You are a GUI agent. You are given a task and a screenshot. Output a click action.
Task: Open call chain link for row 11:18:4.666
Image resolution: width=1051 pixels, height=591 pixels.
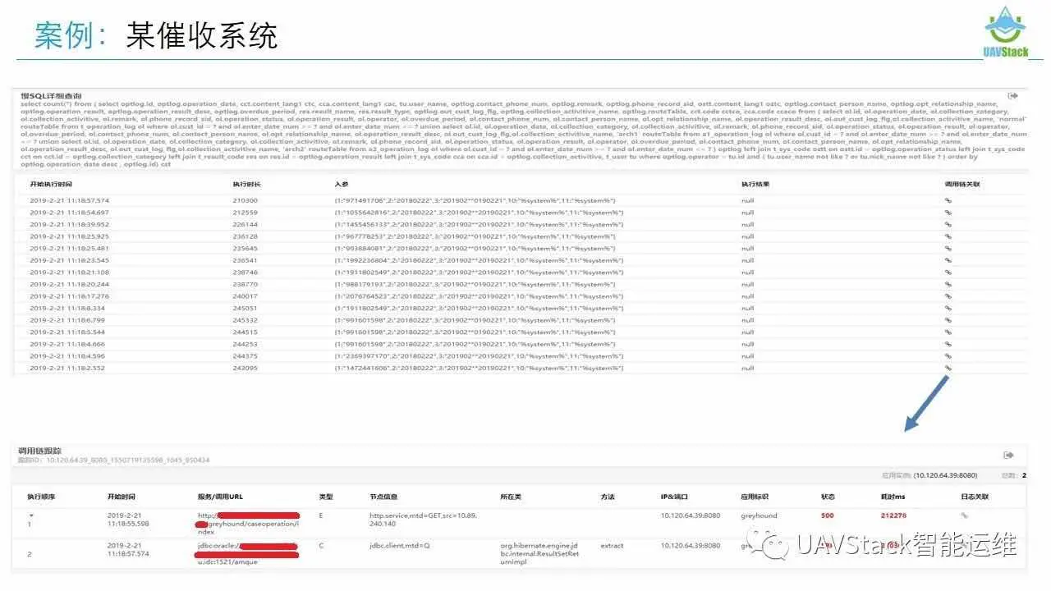pos(948,344)
